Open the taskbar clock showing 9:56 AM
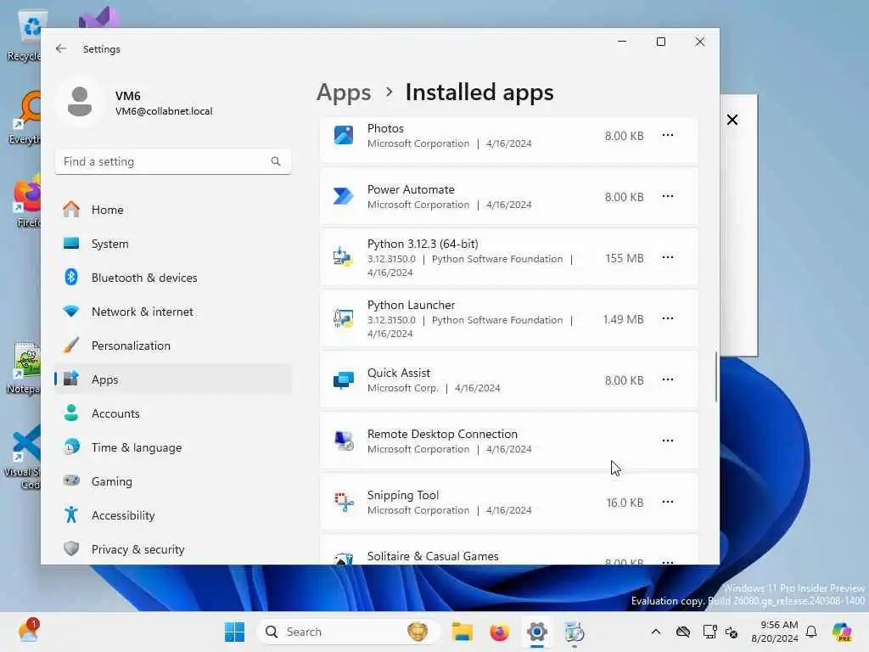The height and width of the screenshot is (652, 869). point(775,632)
